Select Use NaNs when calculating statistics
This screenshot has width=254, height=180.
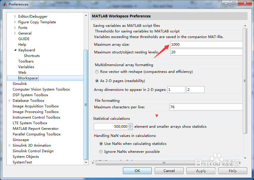[101, 144]
